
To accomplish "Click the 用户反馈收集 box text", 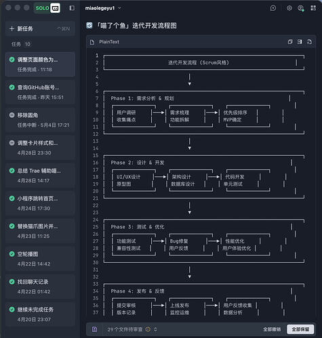I will (x=237, y=305).
